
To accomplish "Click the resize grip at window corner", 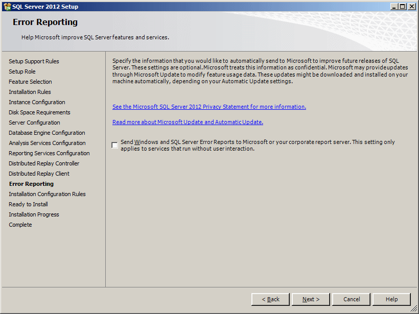I will 414,309.
